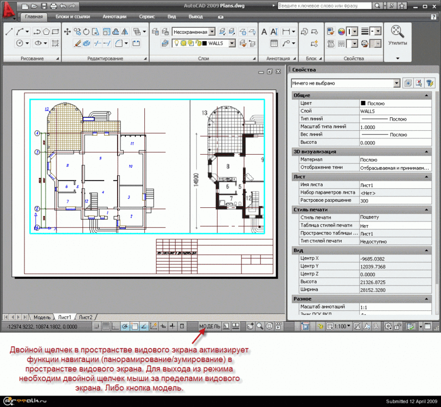Open the color wheel in Свойства panel
The image size is (441, 407).
(341, 31)
